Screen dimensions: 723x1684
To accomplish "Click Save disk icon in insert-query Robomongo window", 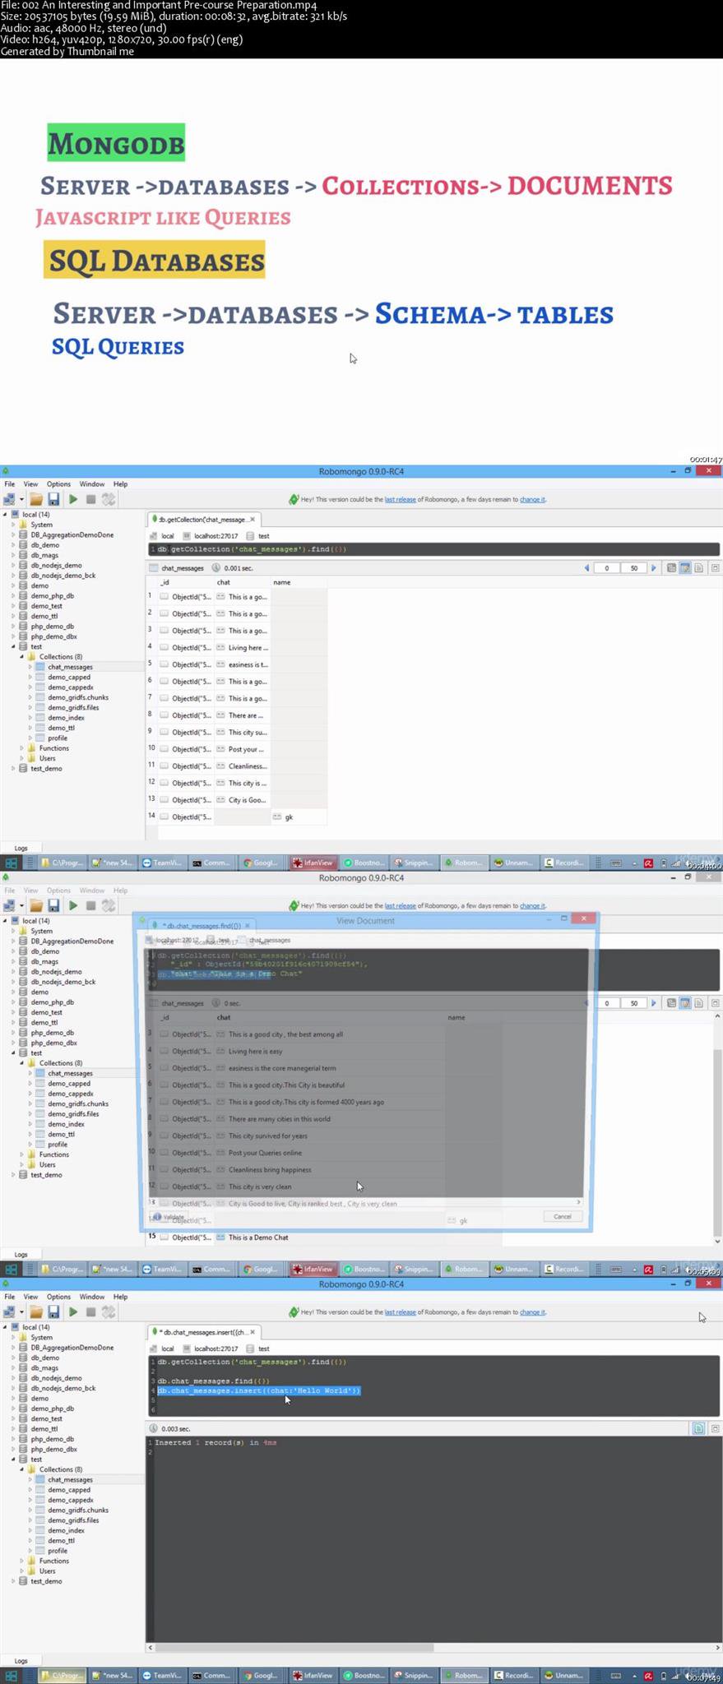I will point(53,1312).
